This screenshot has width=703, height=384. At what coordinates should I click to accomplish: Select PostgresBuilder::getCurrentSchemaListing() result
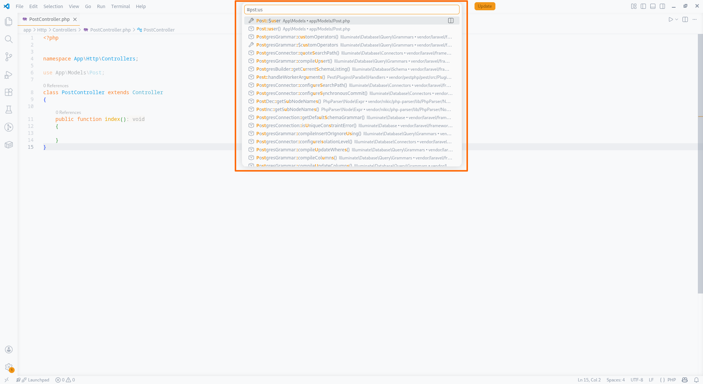(351, 69)
